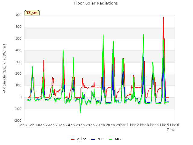Click the Mar 3 x-axis date label
This screenshot has width=193, height=145.
click(x=144, y=125)
